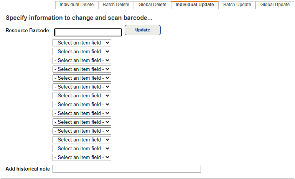Open the Global Delete tab

(152, 5)
